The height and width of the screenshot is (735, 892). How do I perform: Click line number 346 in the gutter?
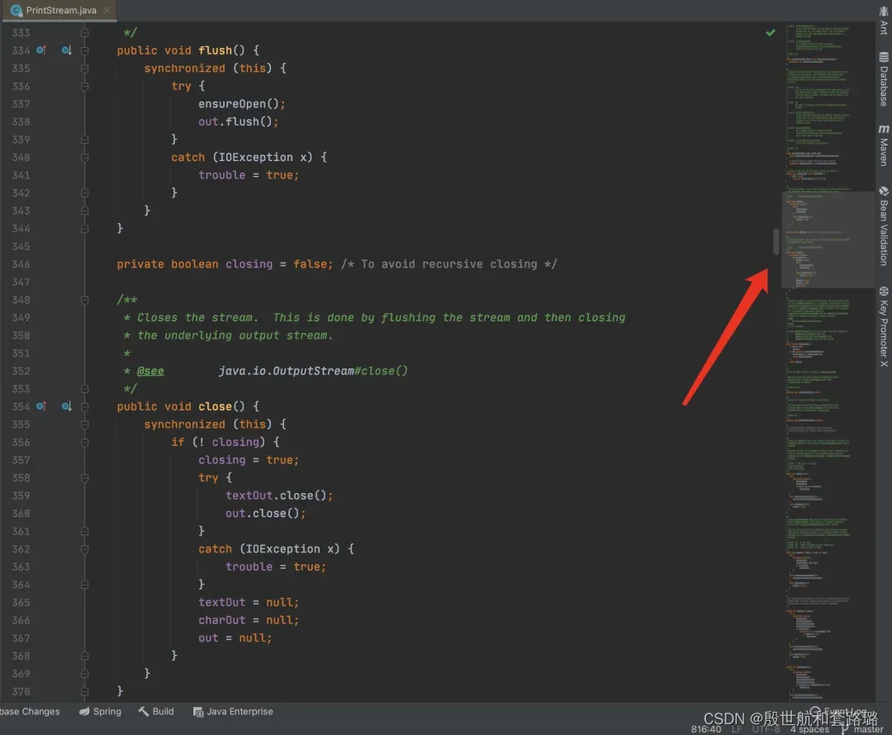pyautogui.click(x=21, y=264)
